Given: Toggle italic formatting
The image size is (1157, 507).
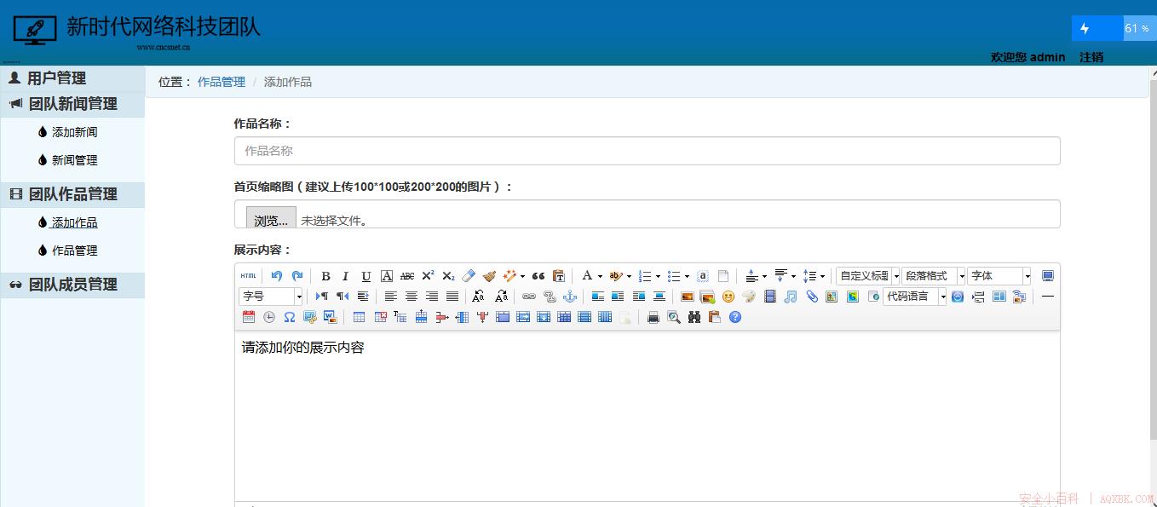Looking at the screenshot, I should tap(346, 276).
